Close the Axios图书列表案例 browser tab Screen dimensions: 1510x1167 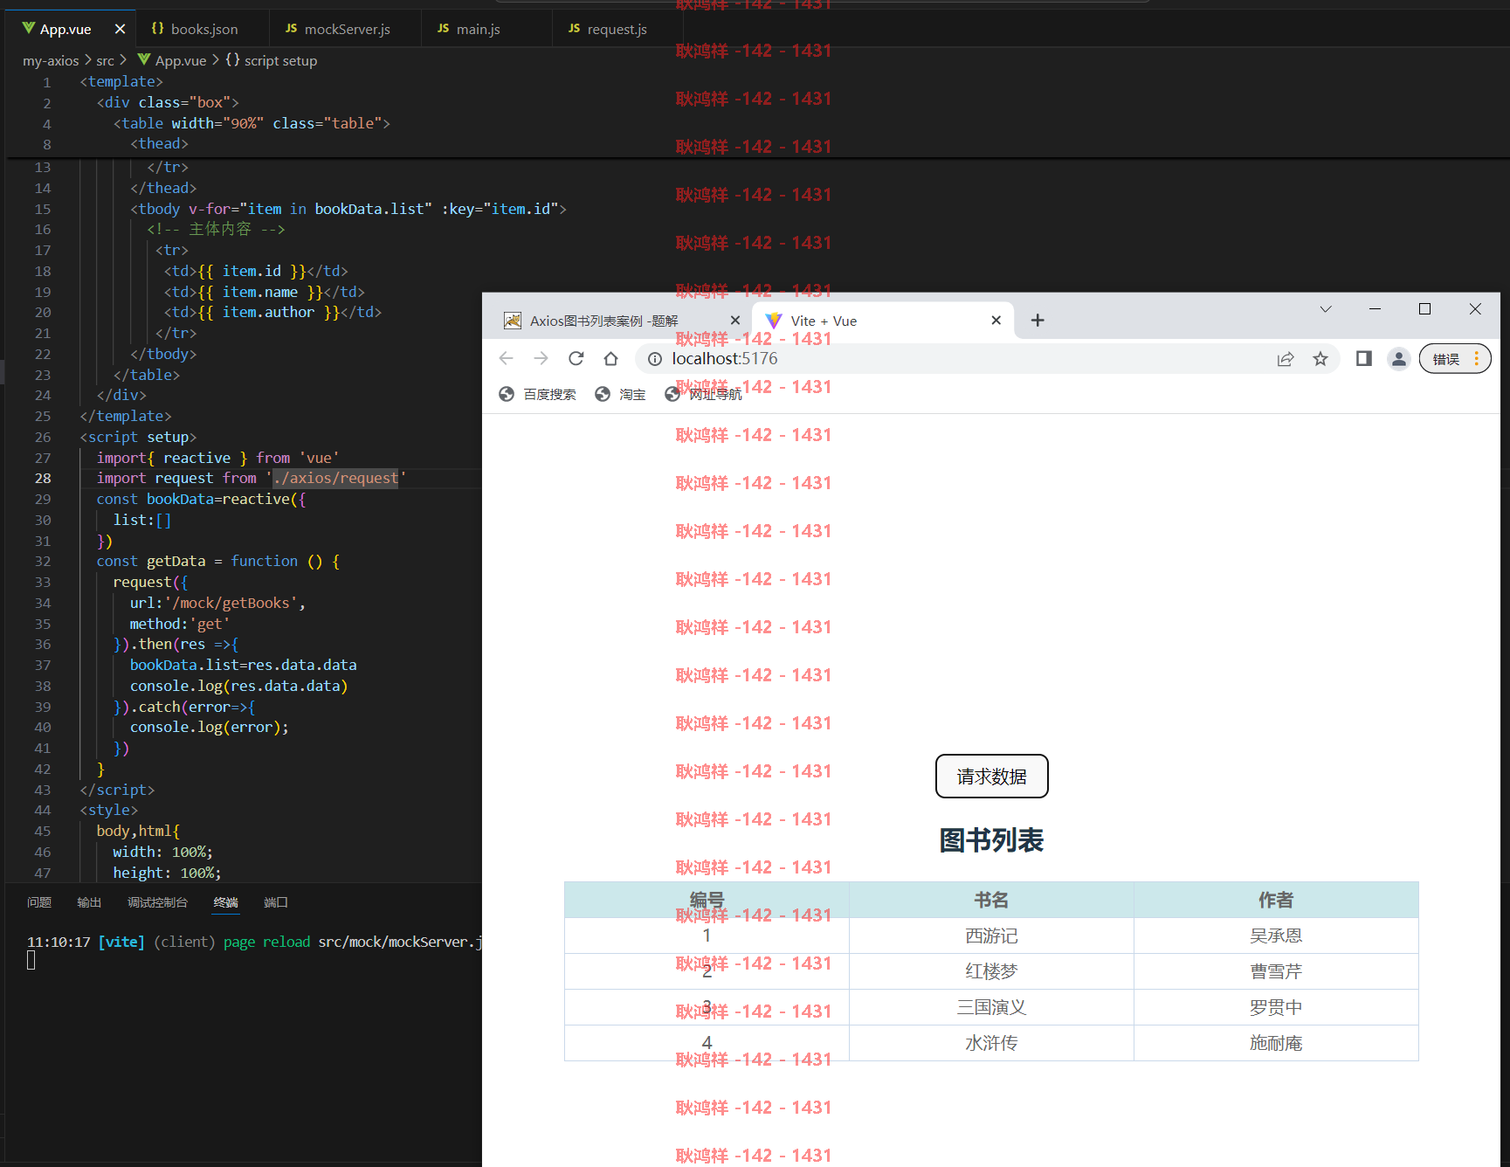[735, 321]
